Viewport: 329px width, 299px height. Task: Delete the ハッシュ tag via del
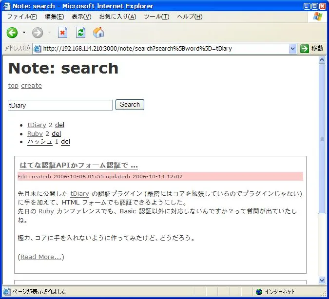(65, 142)
